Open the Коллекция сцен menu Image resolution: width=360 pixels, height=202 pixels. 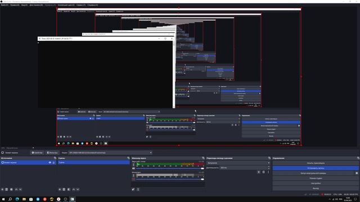point(66,5)
